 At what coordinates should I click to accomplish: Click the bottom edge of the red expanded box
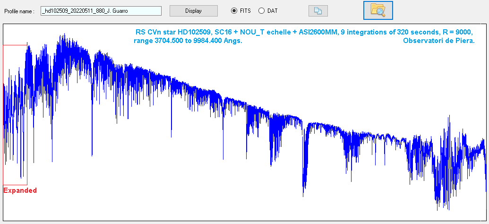(x=15, y=185)
